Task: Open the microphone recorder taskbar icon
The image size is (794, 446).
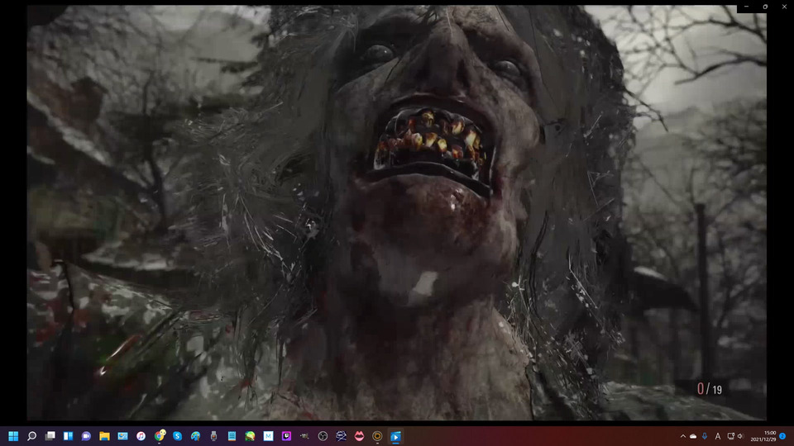Action: (x=213, y=436)
